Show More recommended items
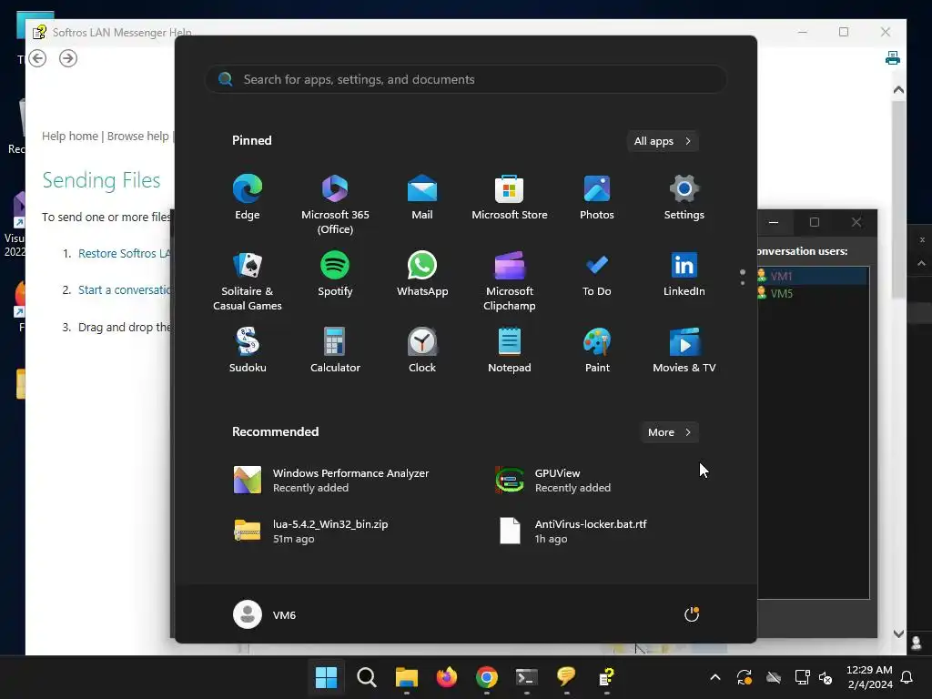Viewport: 932px width, 699px height. (669, 432)
